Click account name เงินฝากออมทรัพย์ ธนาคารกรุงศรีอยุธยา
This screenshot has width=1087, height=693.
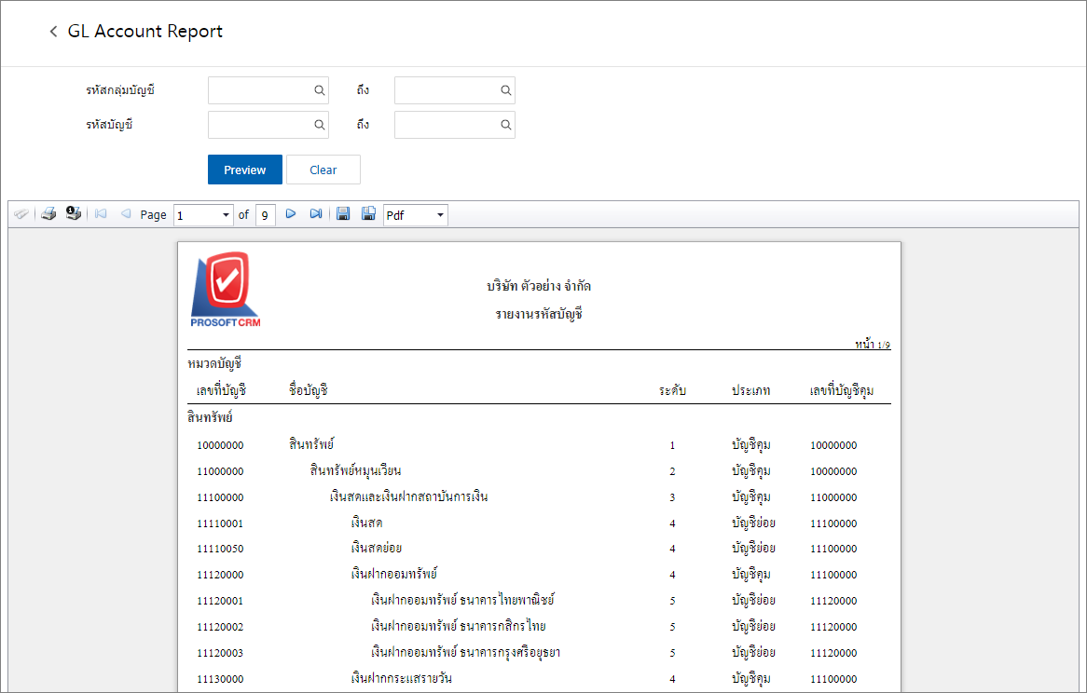(x=465, y=652)
